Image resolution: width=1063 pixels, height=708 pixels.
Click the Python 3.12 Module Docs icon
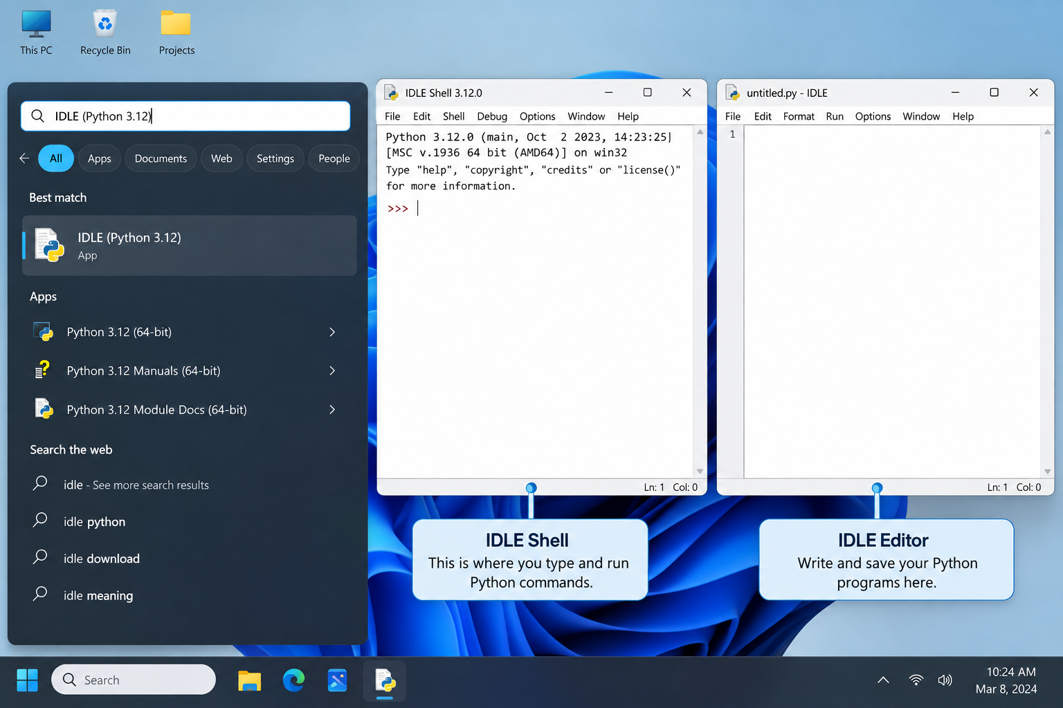44,409
